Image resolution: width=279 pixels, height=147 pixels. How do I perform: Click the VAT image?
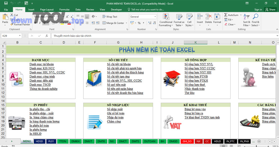point(172,122)
